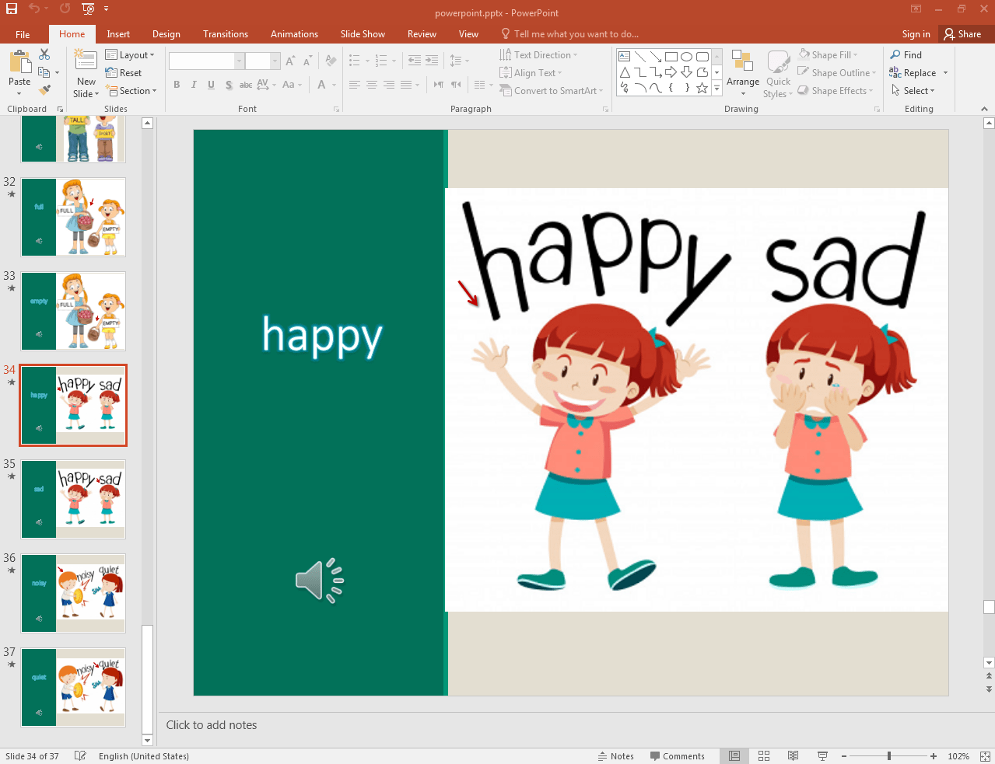Click the Cut scissors icon

44,54
